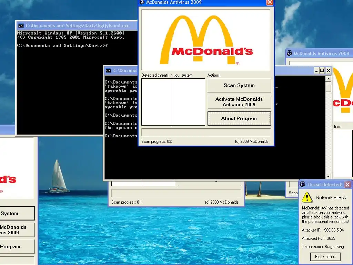Click the 'Attacked Port: 3639' text
The height and width of the screenshot is (265, 353).
pyautogui.click(x=319, y=238)
